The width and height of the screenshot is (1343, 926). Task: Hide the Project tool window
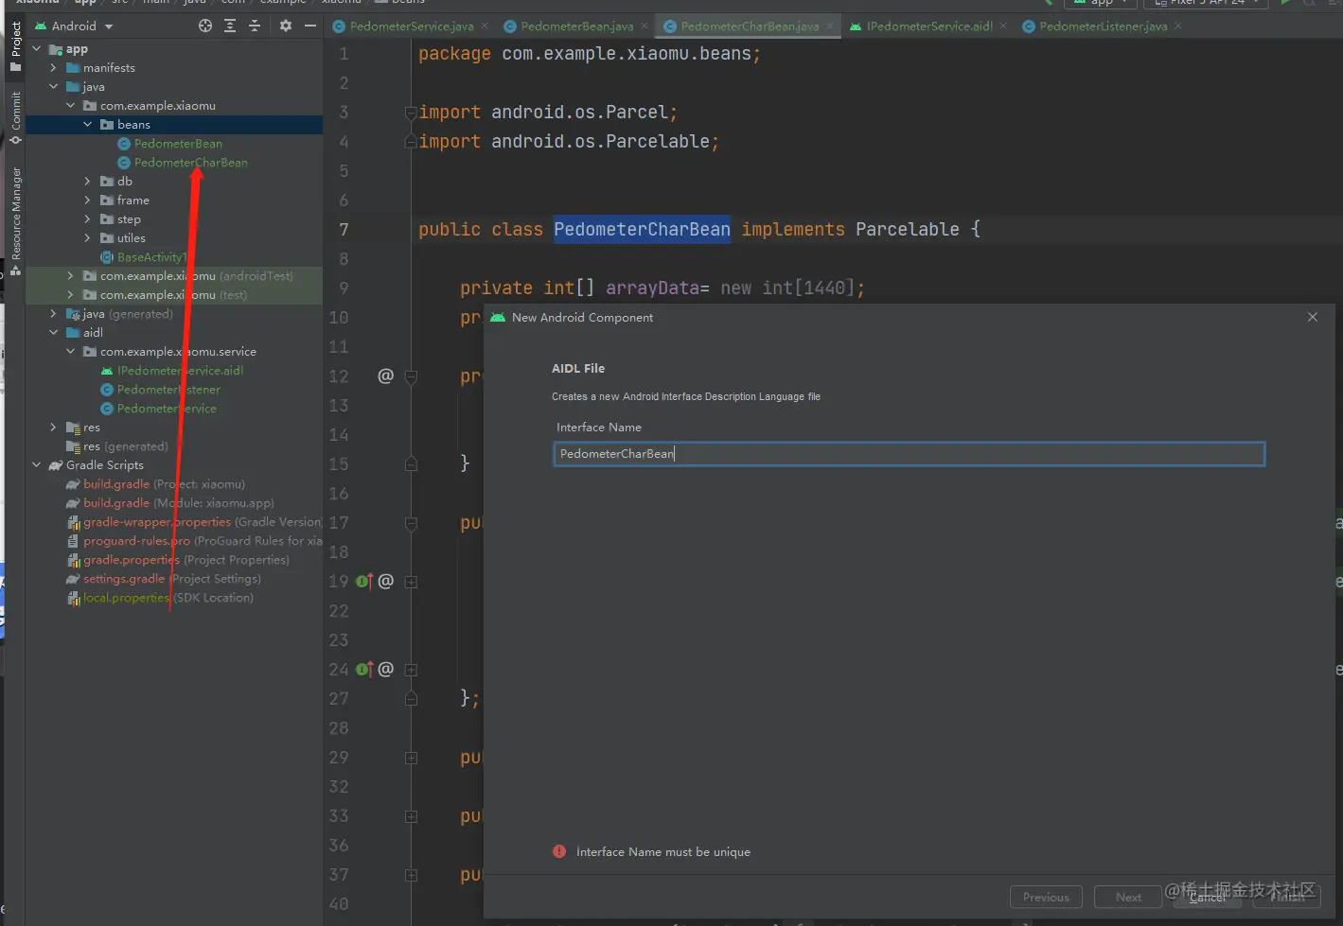point(309,26)
